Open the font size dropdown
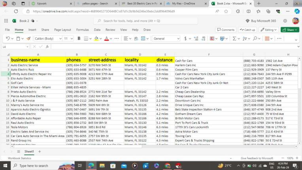 pos(72,39)
